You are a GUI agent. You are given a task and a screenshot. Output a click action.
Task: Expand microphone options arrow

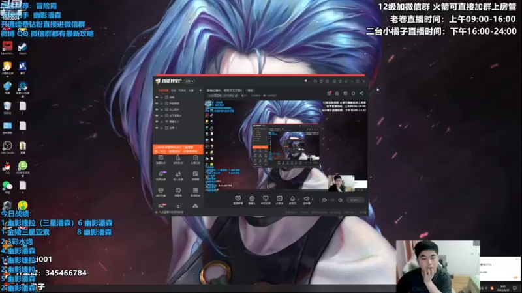pyautogui.click(x=298, y=199)
